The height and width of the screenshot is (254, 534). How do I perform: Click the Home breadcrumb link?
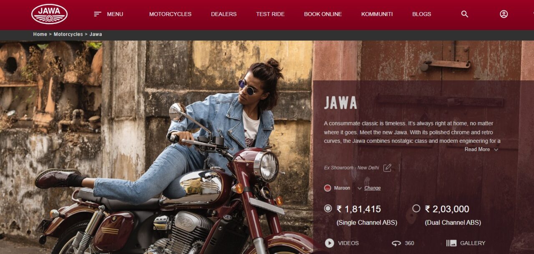(40, 34)
